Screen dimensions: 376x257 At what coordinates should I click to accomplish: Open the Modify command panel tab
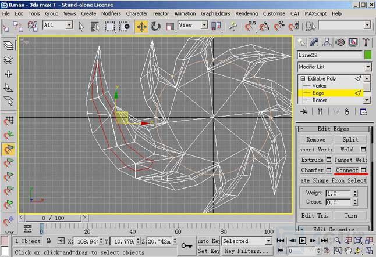[x=314, y=42]
